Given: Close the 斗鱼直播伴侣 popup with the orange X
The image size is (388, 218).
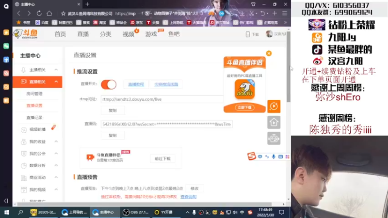Looking at the screenshot, I should pos(269,53).
